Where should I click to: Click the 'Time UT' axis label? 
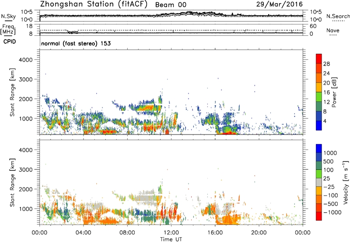click(x=171, y=239)
